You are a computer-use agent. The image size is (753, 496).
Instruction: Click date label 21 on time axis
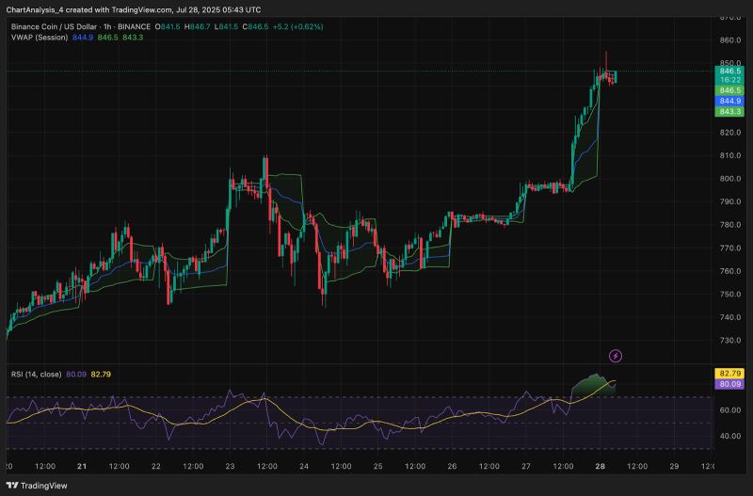point(81,466)
